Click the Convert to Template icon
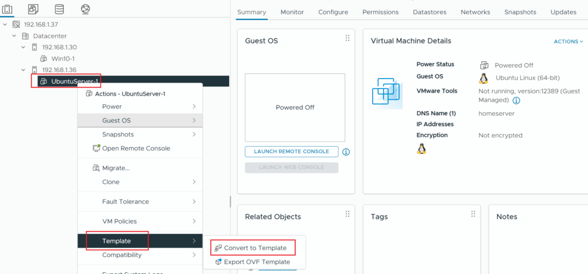The width and height of the screenshot is (588, 274). click(x=218, y=248)
